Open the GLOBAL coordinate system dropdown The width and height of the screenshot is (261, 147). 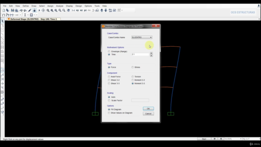(233, 139)
